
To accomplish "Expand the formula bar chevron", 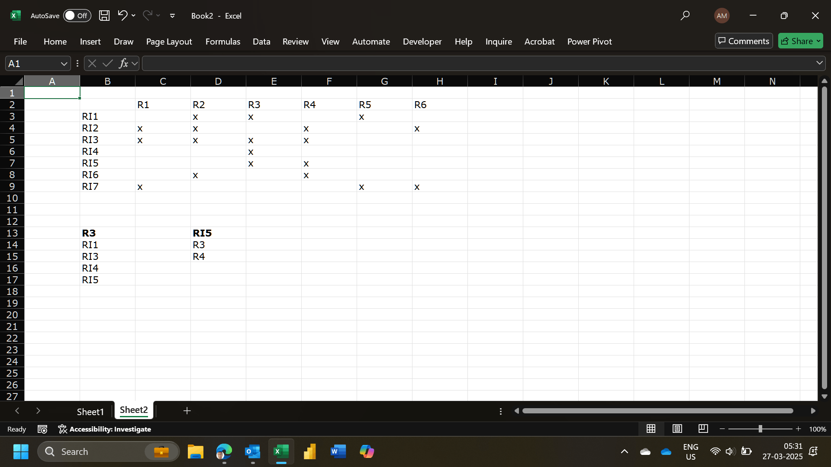I will coord(819,63).
